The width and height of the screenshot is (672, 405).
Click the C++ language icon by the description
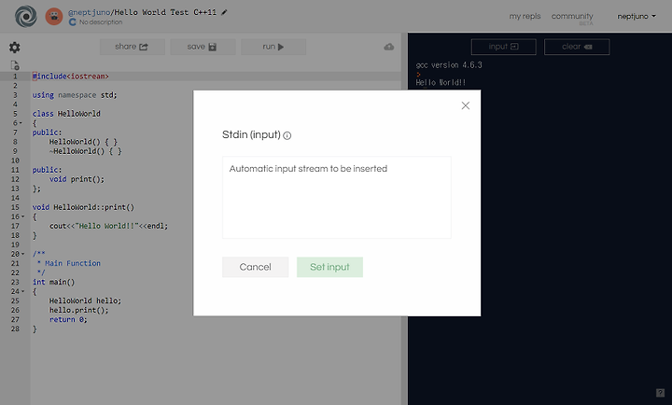(73, 21)
